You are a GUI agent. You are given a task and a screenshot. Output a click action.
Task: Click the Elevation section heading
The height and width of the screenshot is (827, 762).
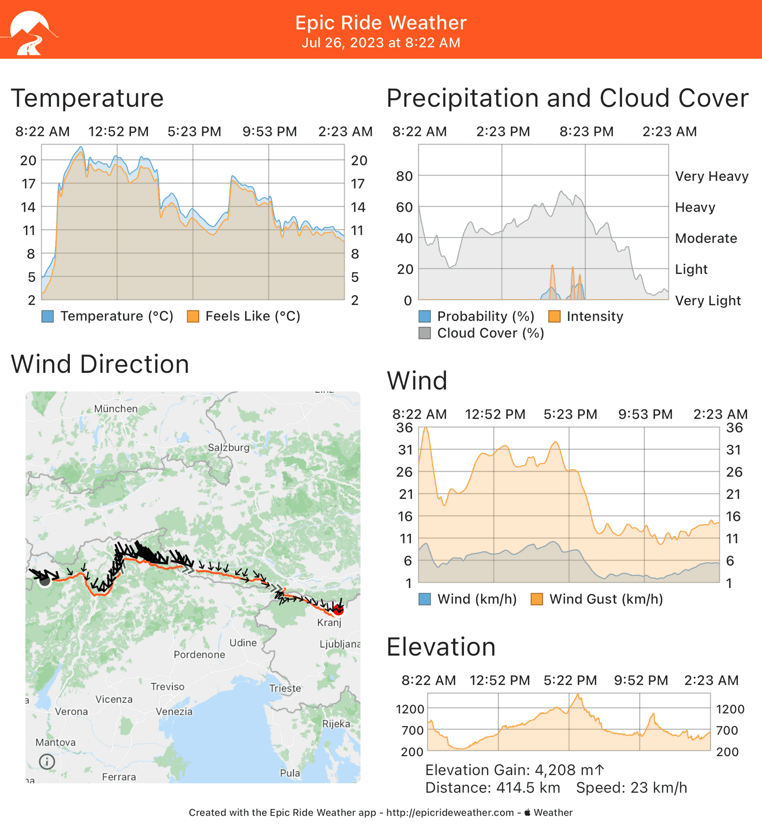(441, 647)
